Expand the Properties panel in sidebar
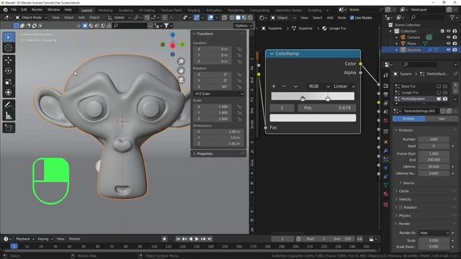 (218, 153)
